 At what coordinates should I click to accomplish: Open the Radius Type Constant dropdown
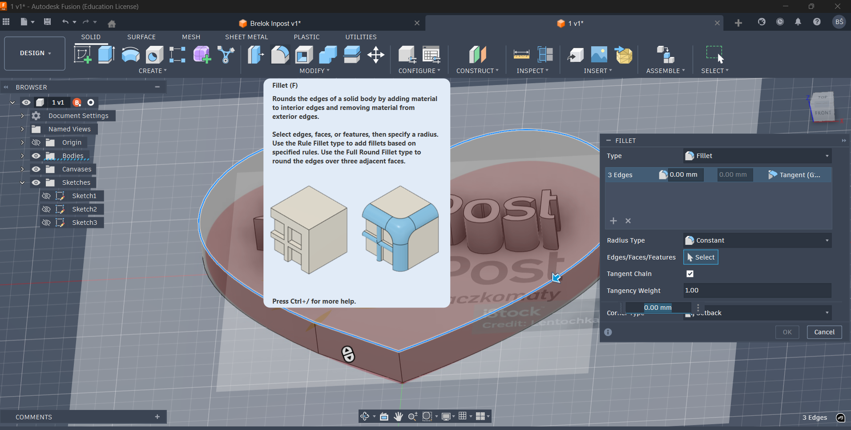[x=757, y=240]
